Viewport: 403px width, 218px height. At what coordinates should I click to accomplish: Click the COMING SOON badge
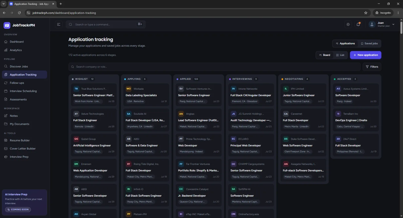click(x=18, y=209)
